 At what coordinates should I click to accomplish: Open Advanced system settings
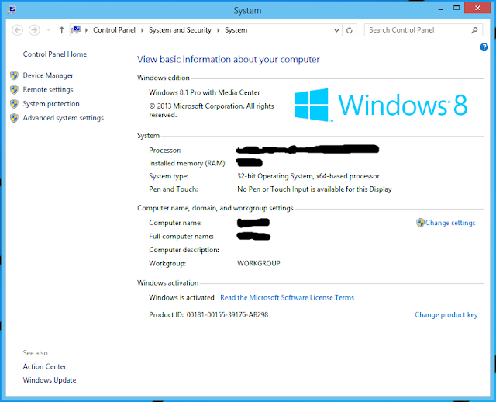(64, 118)
